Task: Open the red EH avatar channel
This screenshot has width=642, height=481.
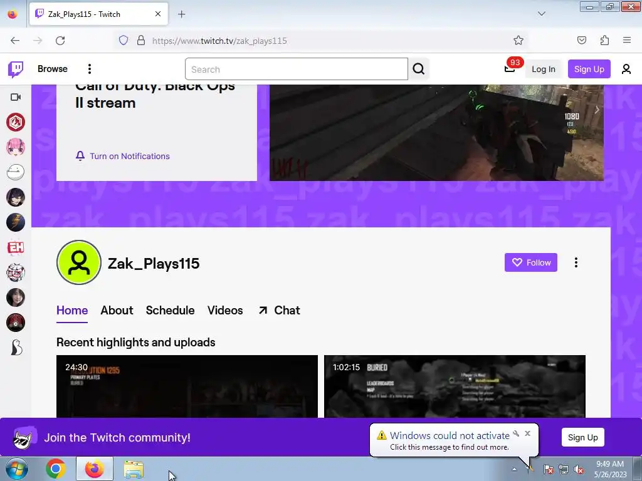Action: [x=16, y=247]
